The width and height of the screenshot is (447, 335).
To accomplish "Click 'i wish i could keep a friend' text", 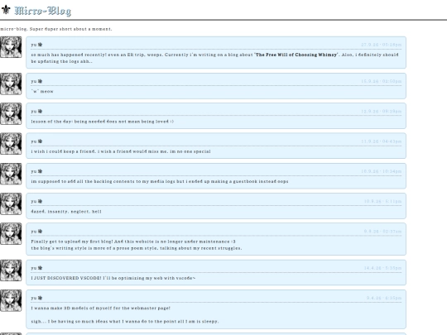I will point(63,151).
